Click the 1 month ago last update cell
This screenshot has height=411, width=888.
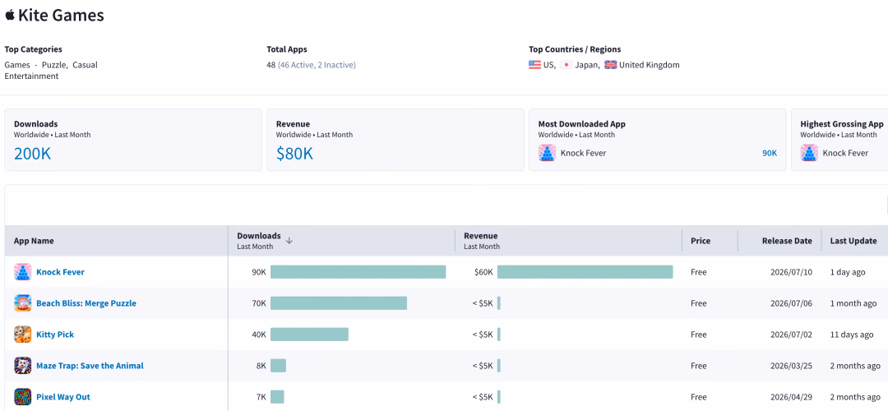point(853,302)
